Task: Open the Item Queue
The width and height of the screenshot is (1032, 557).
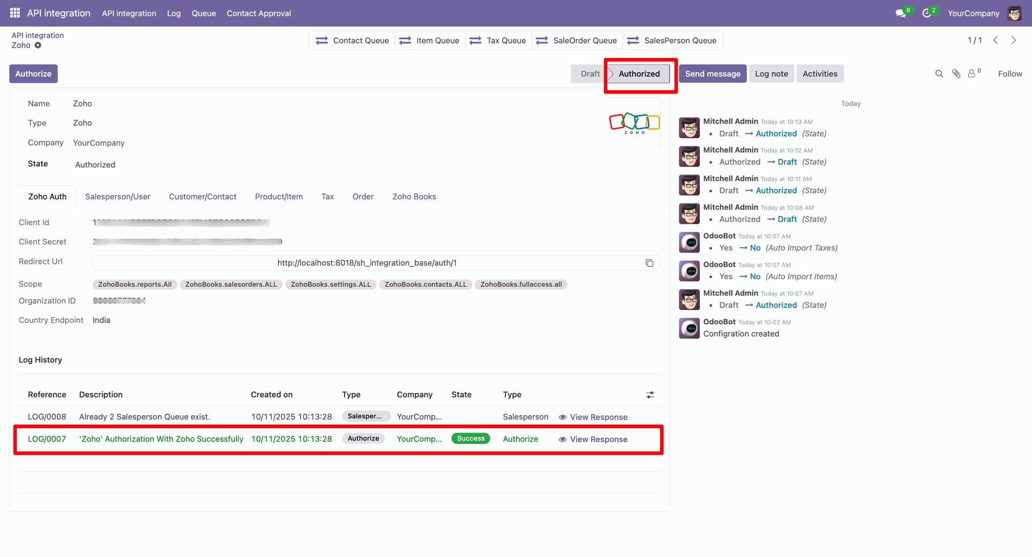Action: click(429, 40)
